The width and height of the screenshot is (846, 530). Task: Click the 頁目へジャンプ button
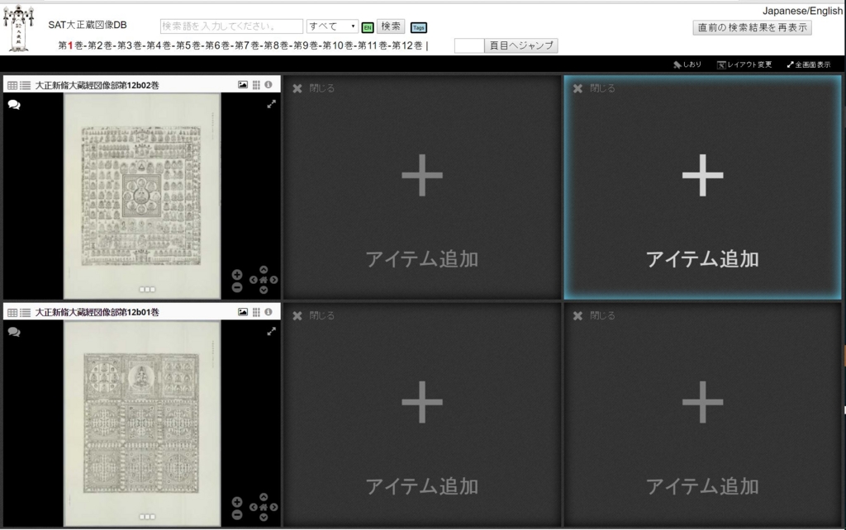[x=521, y=46]
